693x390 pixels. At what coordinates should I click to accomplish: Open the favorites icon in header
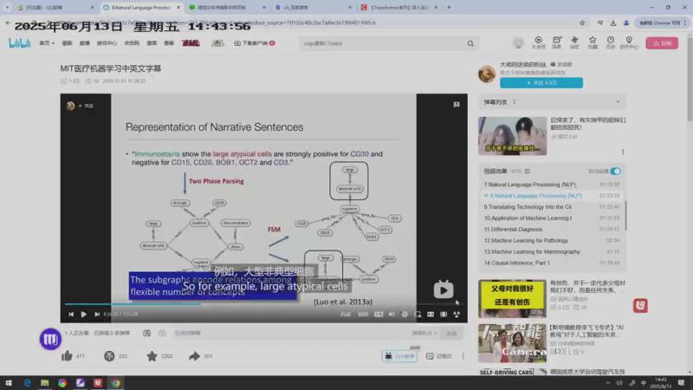593,42
